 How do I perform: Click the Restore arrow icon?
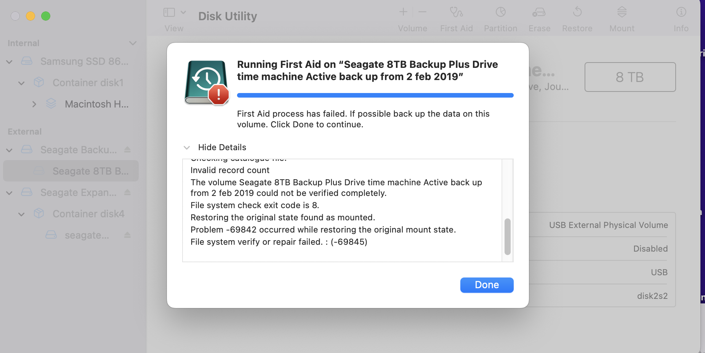577,12
